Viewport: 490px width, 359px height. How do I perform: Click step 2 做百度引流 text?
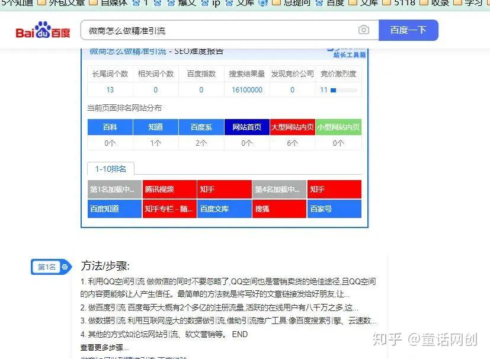[219, 308]
